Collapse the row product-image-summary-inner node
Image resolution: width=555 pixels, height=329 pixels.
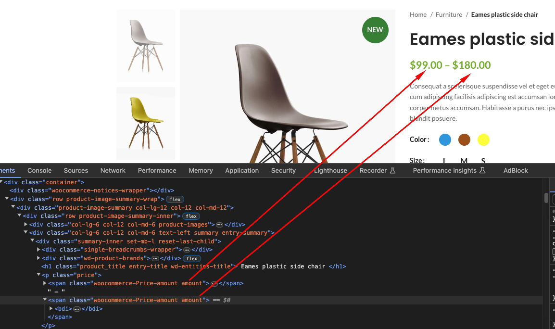(x=19, y=215)
